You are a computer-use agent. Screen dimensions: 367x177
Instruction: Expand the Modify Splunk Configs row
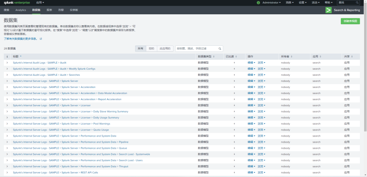pyautogui.click(x=7, y=69)
